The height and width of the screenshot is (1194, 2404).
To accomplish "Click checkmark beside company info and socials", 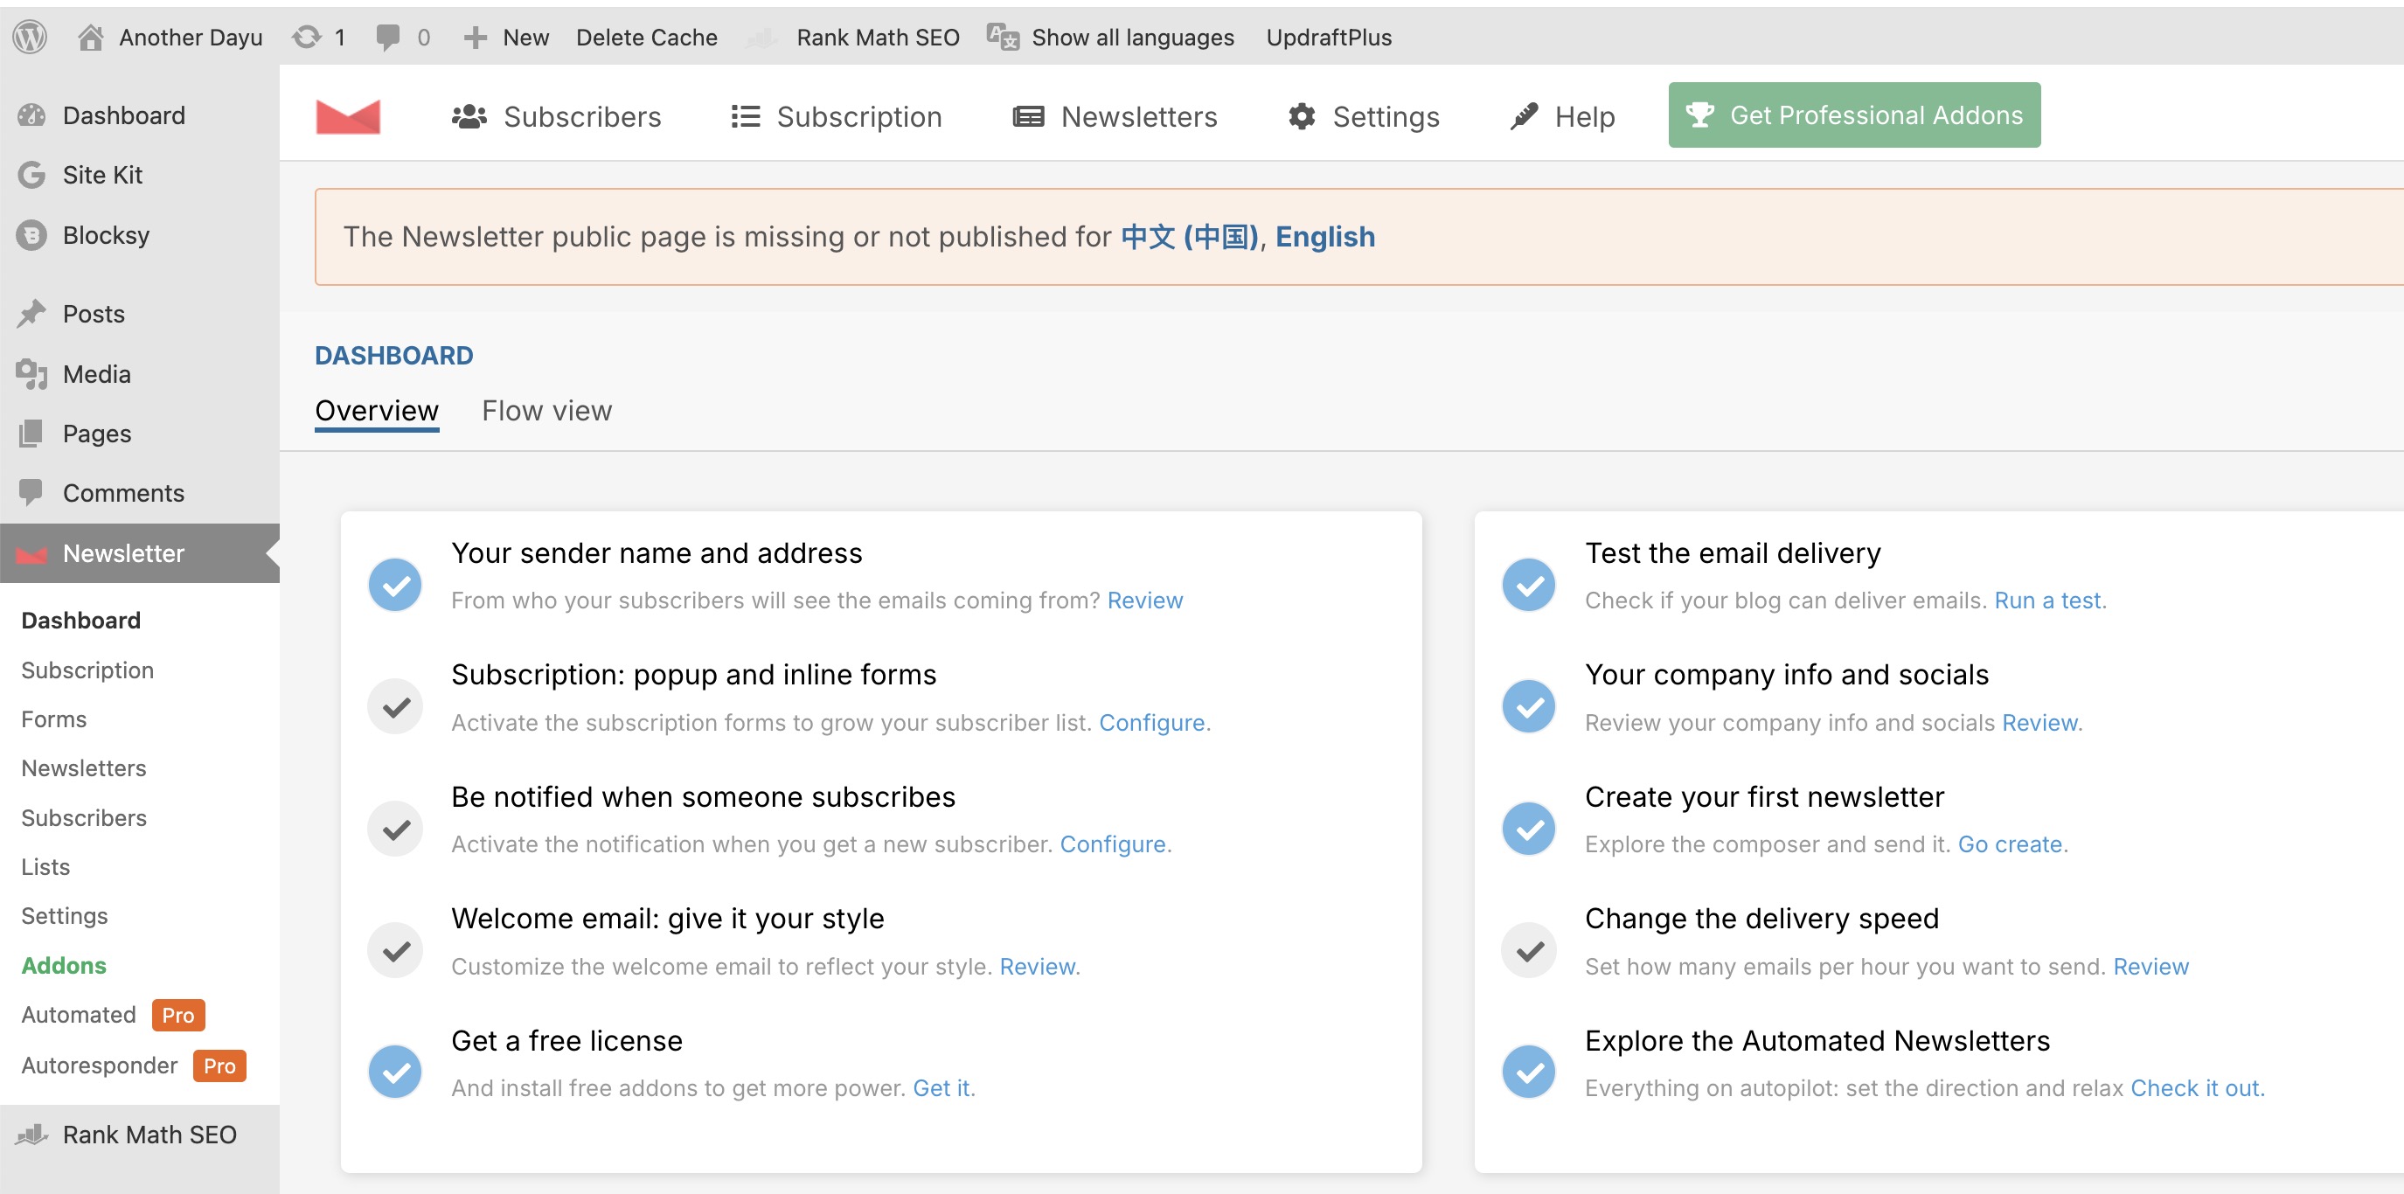I will 1529,707.
